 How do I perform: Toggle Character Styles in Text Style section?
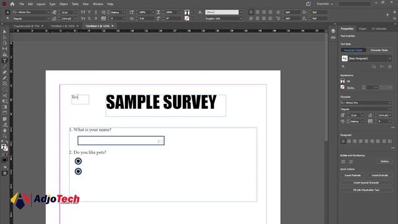379,50
